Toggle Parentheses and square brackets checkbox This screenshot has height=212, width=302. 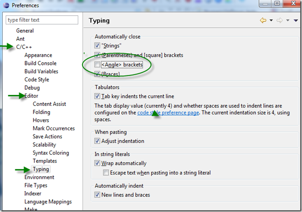(x=97, y=55)
